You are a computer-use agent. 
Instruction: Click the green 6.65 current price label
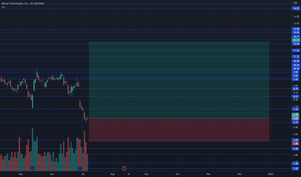pyautogui.click(x=296, y=115)
